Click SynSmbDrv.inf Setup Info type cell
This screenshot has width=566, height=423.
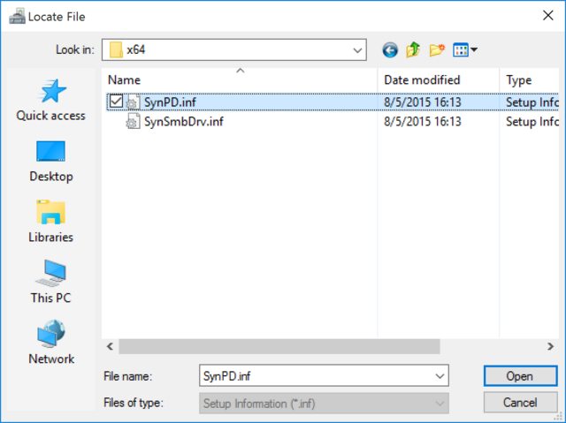[532, 121]
